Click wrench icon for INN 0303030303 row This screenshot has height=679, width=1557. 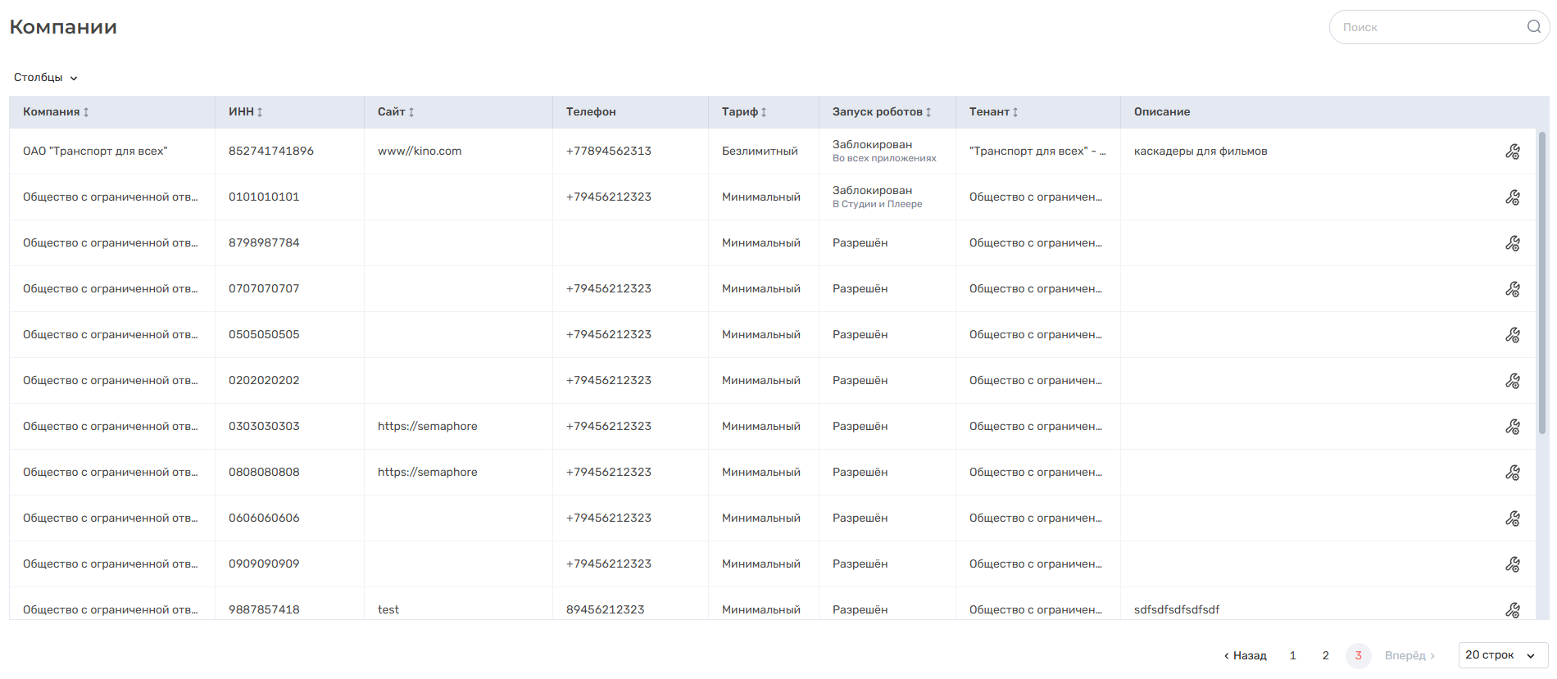click(x=1513, y=427)
